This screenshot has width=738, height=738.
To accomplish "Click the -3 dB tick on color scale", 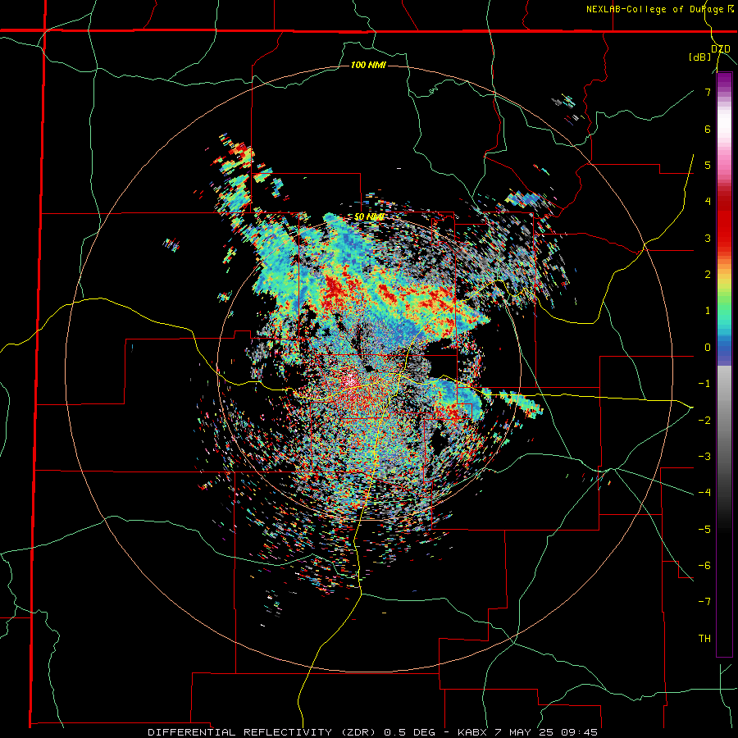I will pos(704,456).
